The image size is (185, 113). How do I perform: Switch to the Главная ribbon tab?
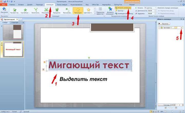pos(12,5)
